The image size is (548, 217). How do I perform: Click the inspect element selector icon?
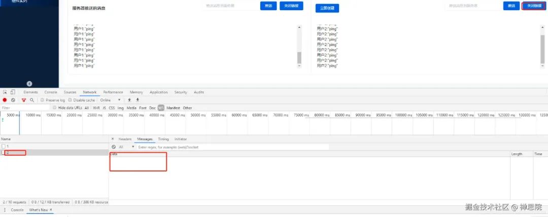tap(5, 92)
